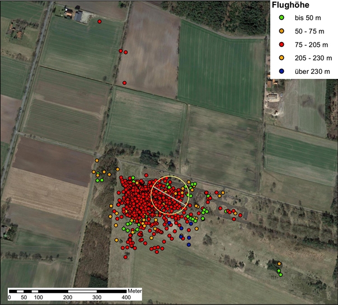Click the isolated red dot beside the farm buildings

coord(100,22)
